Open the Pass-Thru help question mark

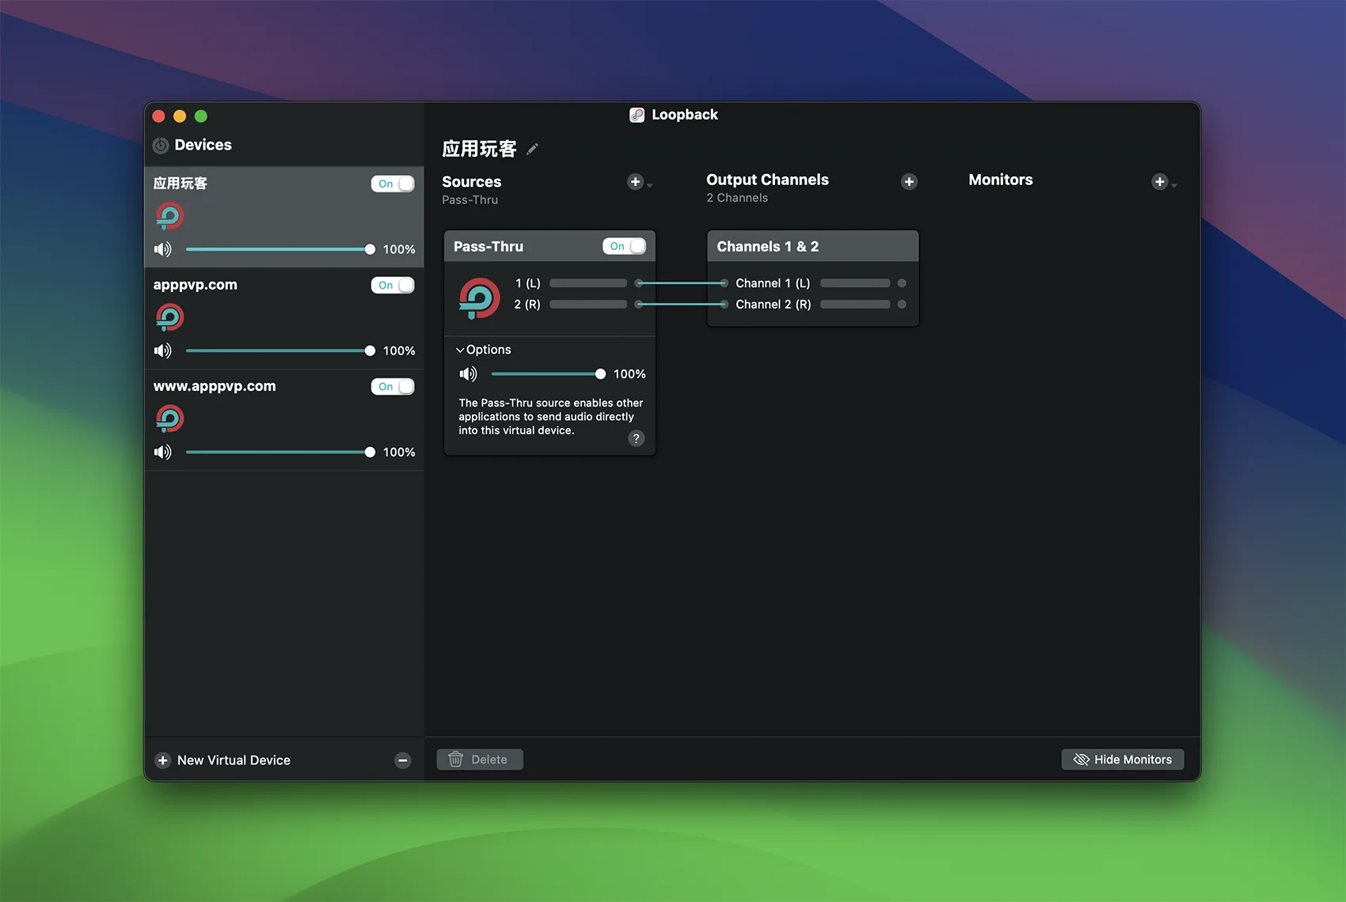[636, 438]
